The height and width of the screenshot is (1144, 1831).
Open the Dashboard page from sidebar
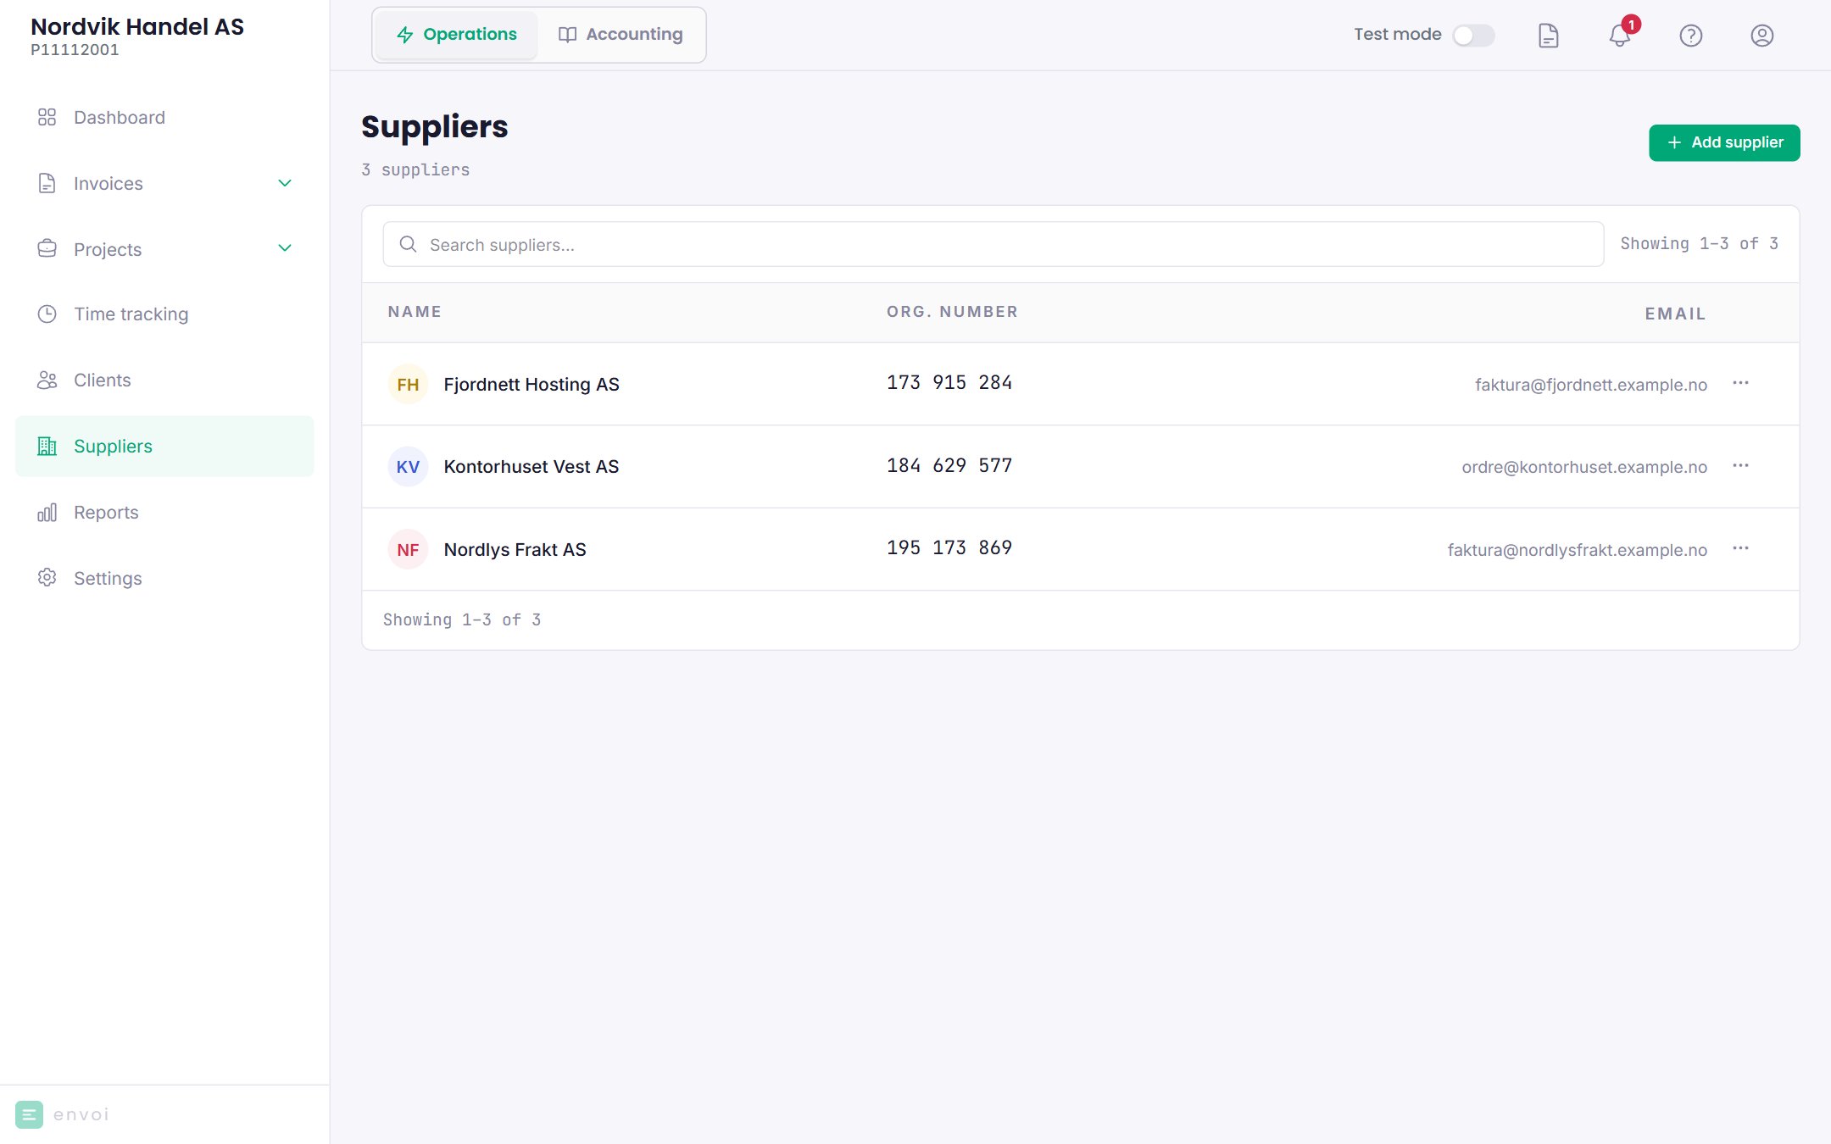pos(164,117)
